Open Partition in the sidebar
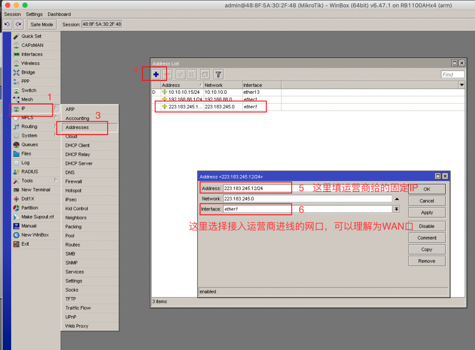This screenshot has width=475, height=350. [36, 208]
